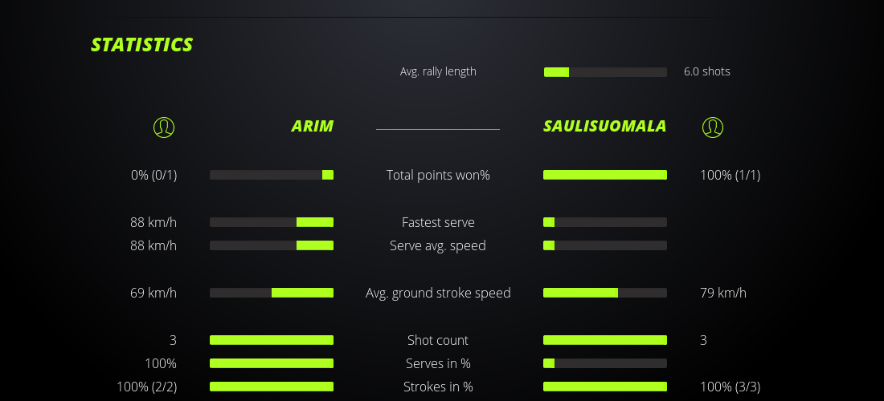Viewport: 884px width, 401px height.
Task: Select the ARIM player name
Action: (312, 126)
